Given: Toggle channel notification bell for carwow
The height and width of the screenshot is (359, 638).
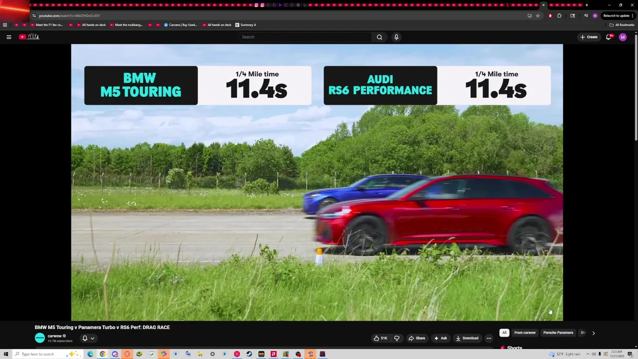Looking at the screenshot, I should (x=85, y=338).
